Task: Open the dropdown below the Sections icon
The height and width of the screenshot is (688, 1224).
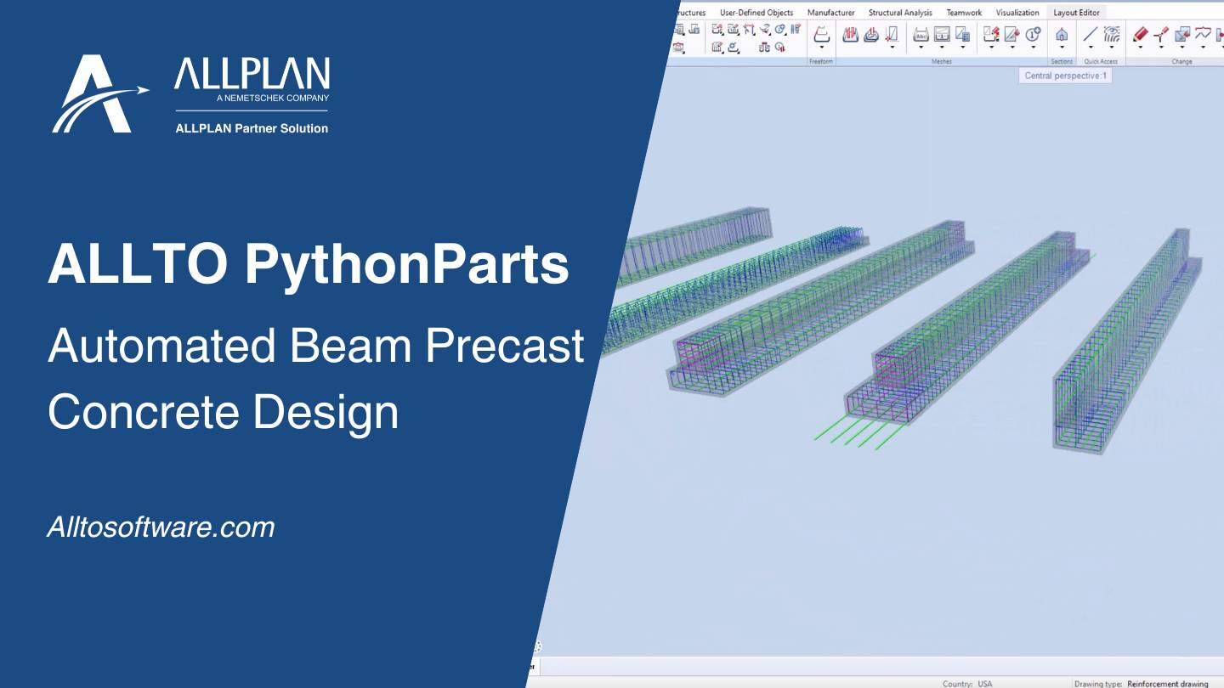Action: tap(1062, 48)
